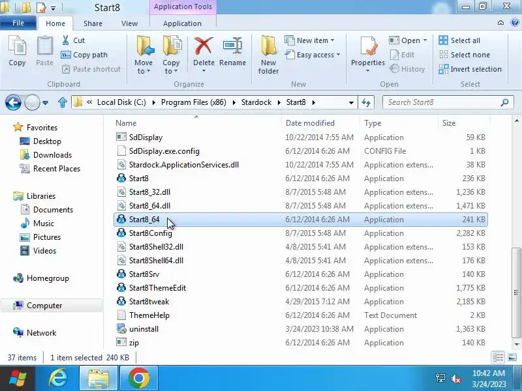Sort by the Name column header
Screen dimensions: 522x391
pyautogui.click(x=196, y=123)
